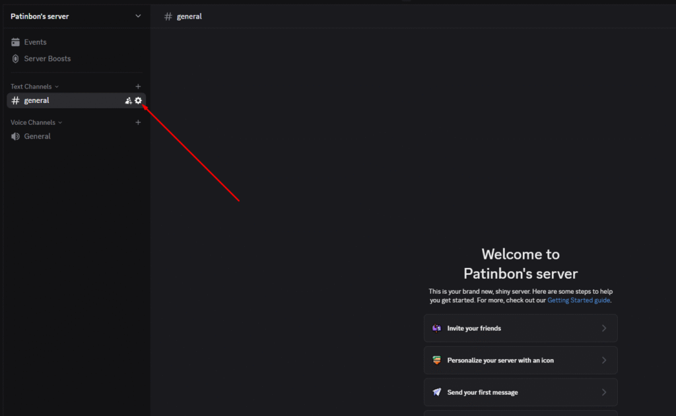Add a new voice channel with plus icon
This screenshot has height=416, width=676.
(138, 122)
